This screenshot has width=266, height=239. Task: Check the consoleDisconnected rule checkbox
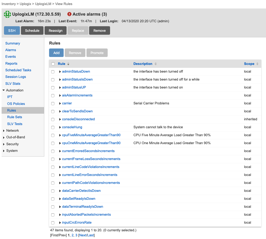(53, 119)
